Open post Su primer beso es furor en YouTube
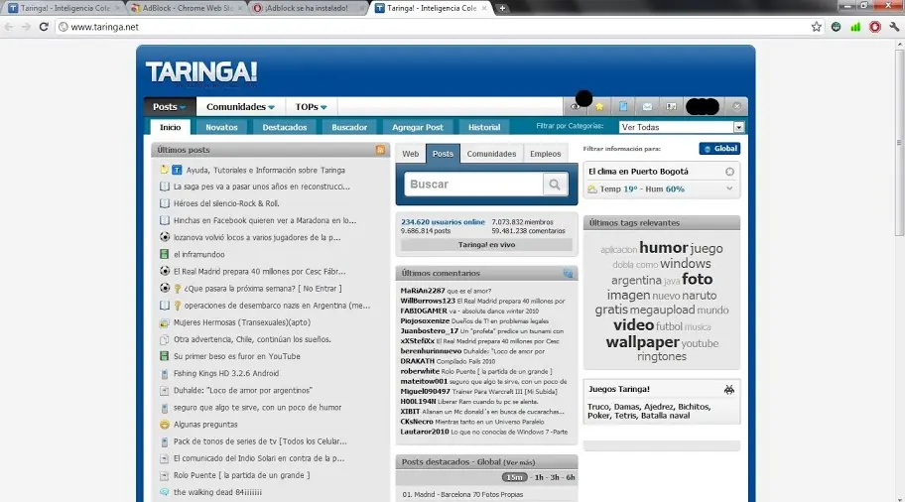 (236, 356)
